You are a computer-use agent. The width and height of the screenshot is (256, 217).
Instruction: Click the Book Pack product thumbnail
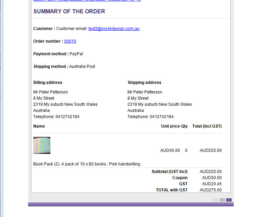point(42,145)
